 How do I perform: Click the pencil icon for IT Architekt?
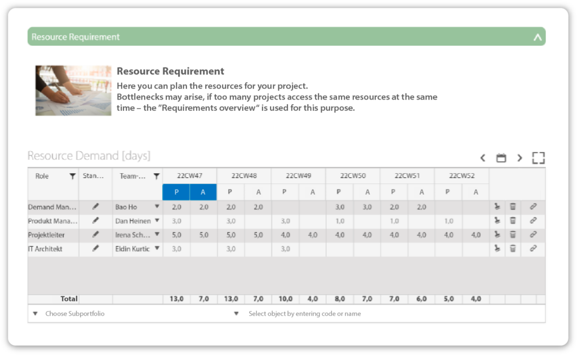pyautogui.click(x=96, y=248)
